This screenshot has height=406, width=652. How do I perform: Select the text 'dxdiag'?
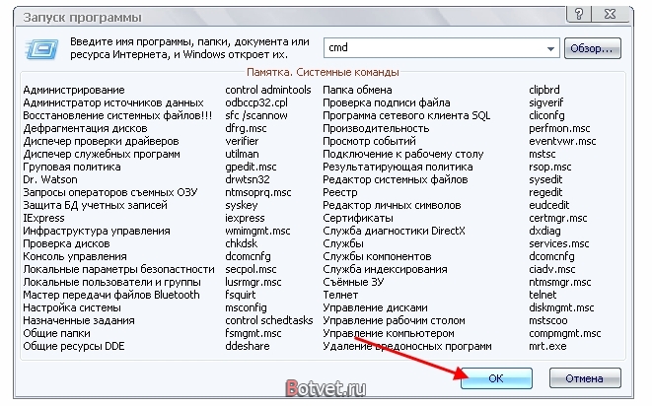(544, 231)
